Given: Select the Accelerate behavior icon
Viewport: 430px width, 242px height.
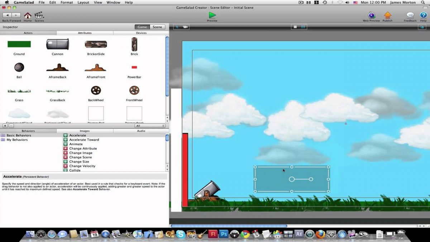Looking at the screenshot, I should tap(66, 135).
